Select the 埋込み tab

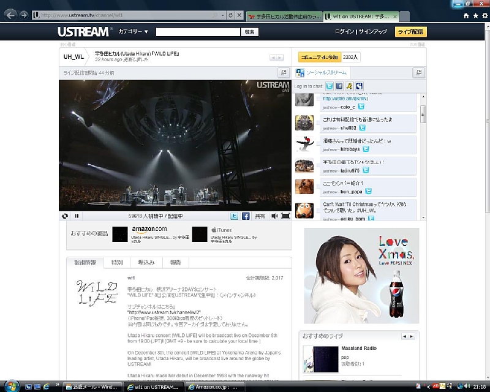(x=146, y=263)
